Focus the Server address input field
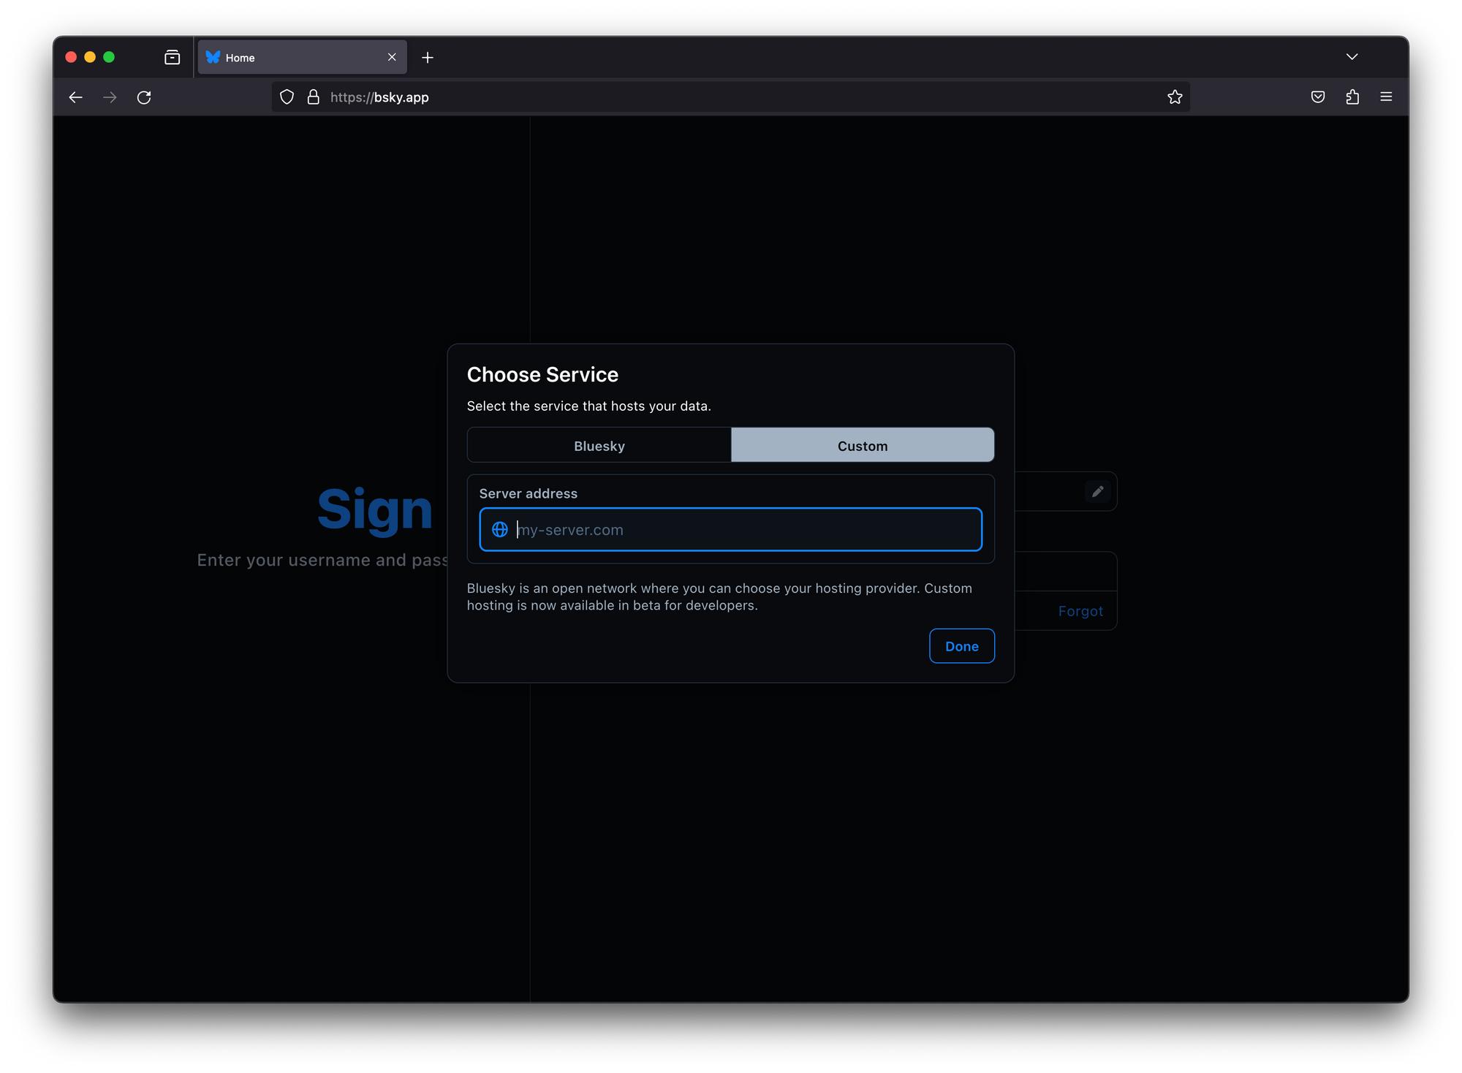The image size is (1462, 1073). pyautogui.click(x=730, y=529)
